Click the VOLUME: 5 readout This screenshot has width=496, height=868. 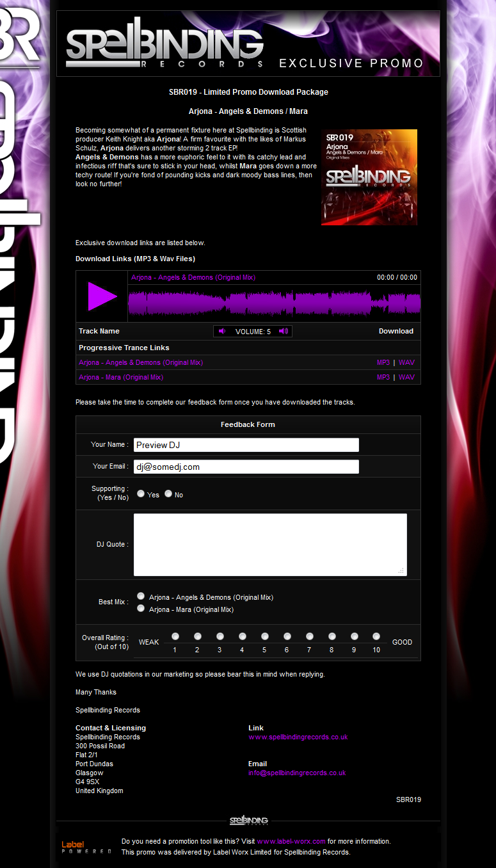click(x=253, y=332)
